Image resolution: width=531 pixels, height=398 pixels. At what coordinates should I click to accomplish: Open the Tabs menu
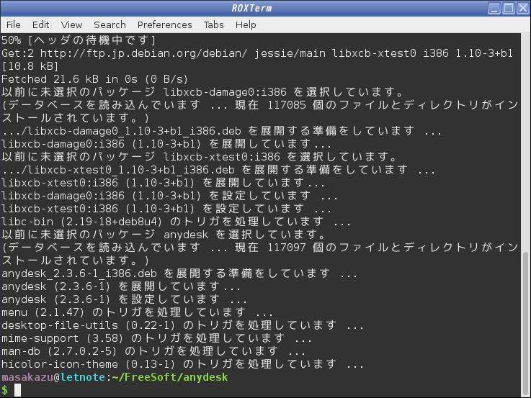pos(213,24)
